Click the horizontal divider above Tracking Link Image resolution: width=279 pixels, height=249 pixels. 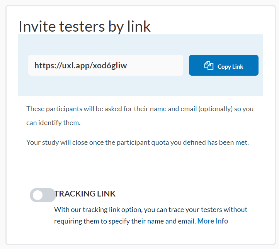tap(140, 177)
